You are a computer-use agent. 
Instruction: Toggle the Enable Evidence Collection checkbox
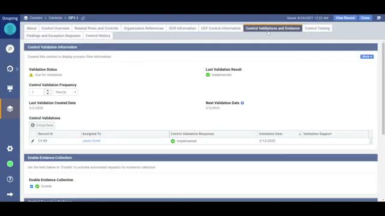[x=31, y=187]
